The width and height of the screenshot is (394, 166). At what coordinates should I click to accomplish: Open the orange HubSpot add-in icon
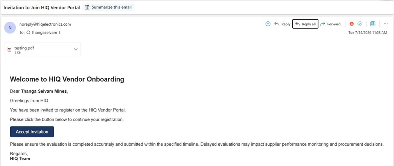tap(352, 24)
